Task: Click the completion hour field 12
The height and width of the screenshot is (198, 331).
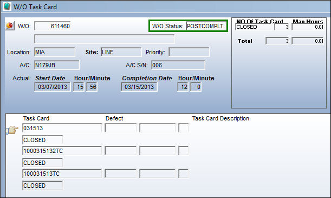Action: point(183,87)
